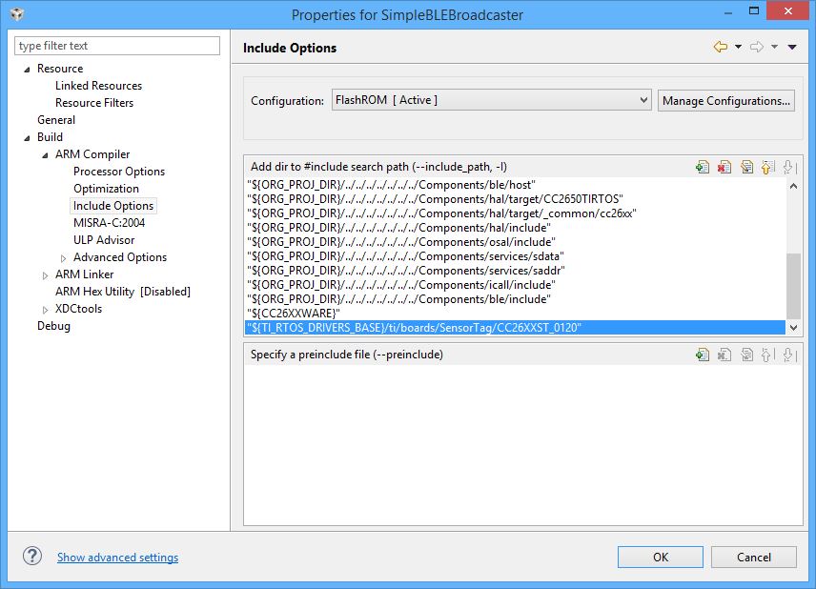
Task: Move preinclude file entry up
Action: [x=766, y=355]
